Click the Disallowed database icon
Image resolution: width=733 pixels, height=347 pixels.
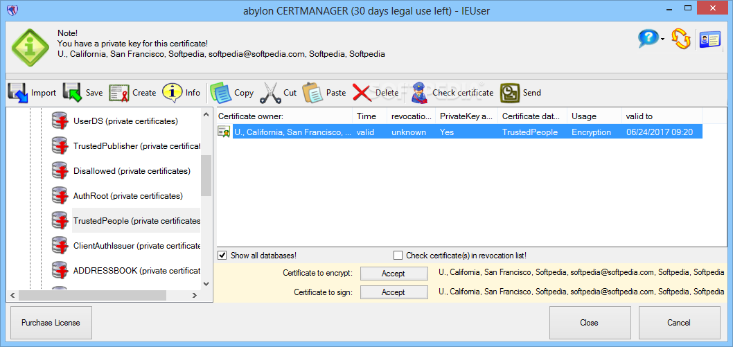60,171
